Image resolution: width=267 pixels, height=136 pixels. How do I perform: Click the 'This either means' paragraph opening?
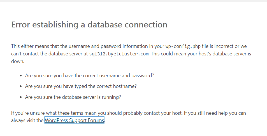click(27, 46)
